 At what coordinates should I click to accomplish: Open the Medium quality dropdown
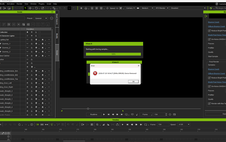click(147, 8)
